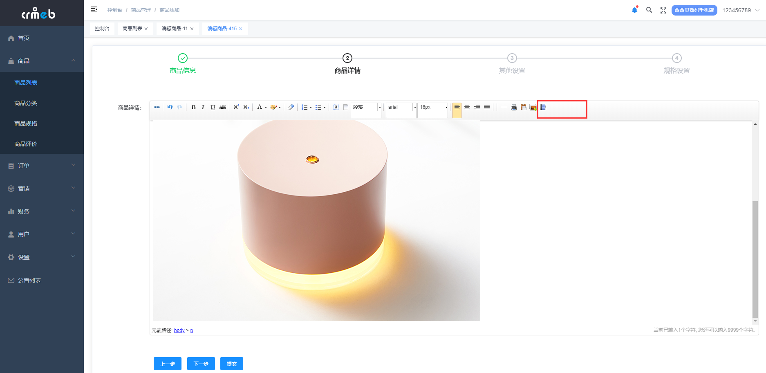Click the eraser clear-format icon
This screenshot has height=373, width=766.
point(291,107)
